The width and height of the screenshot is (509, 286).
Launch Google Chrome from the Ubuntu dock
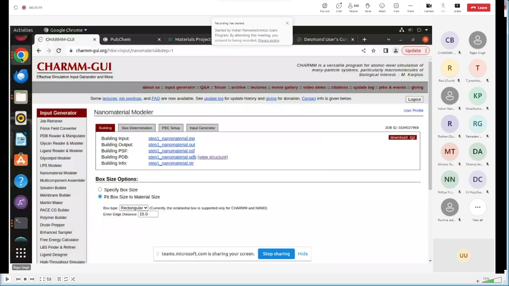21,55
